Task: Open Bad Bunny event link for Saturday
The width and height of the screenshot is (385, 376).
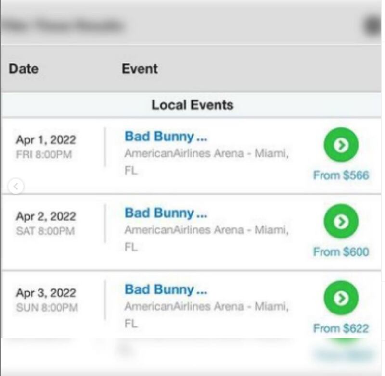Action: point(166,213)
